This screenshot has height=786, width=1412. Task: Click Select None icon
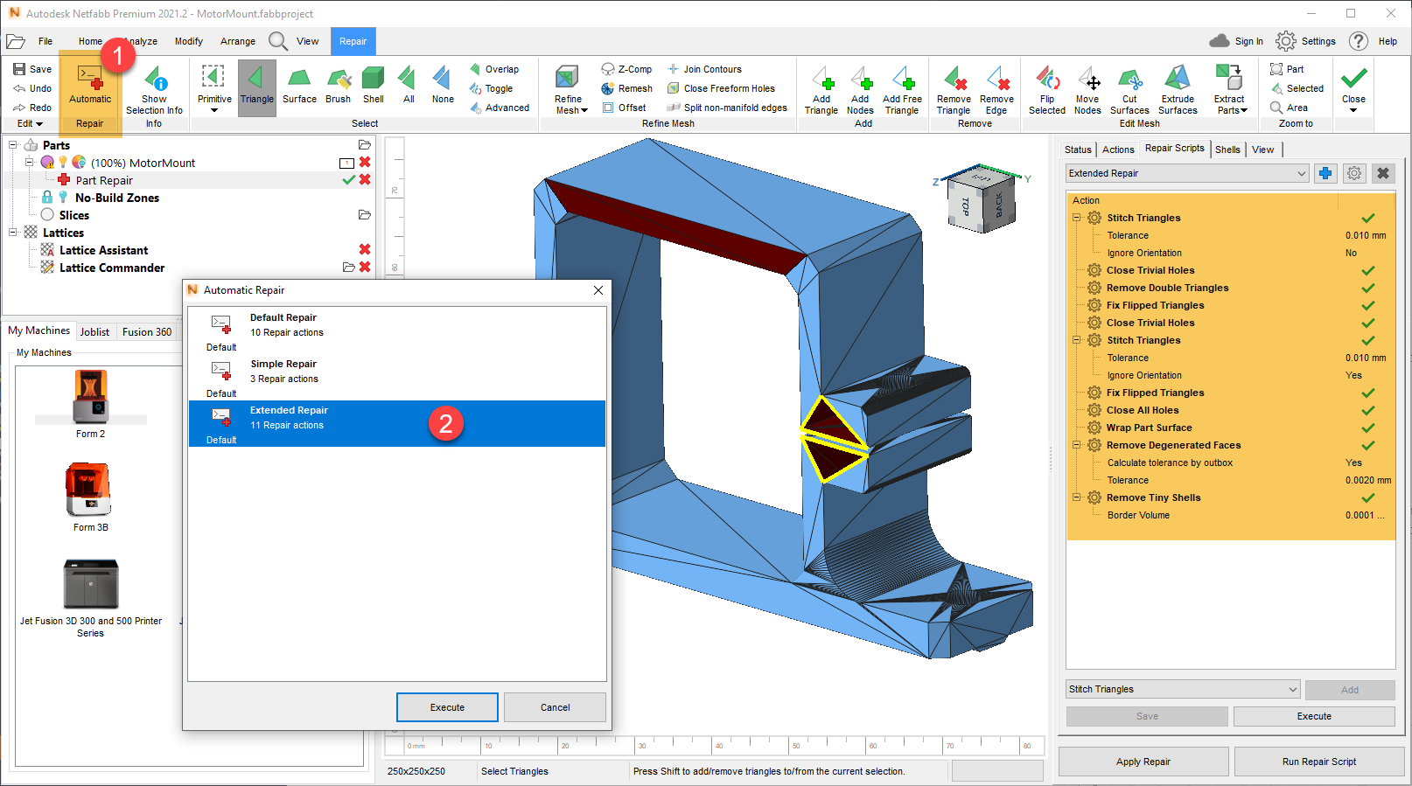pyautogui.click(x=443, y=87)
